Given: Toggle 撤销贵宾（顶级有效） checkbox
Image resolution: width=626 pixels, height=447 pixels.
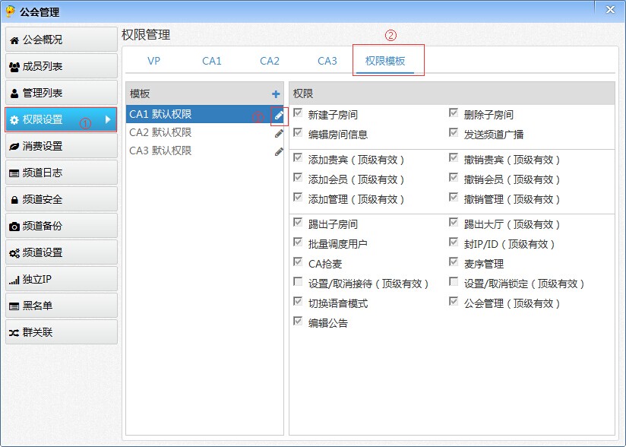Looking at the screenshot, I should (x=454, y=158).
